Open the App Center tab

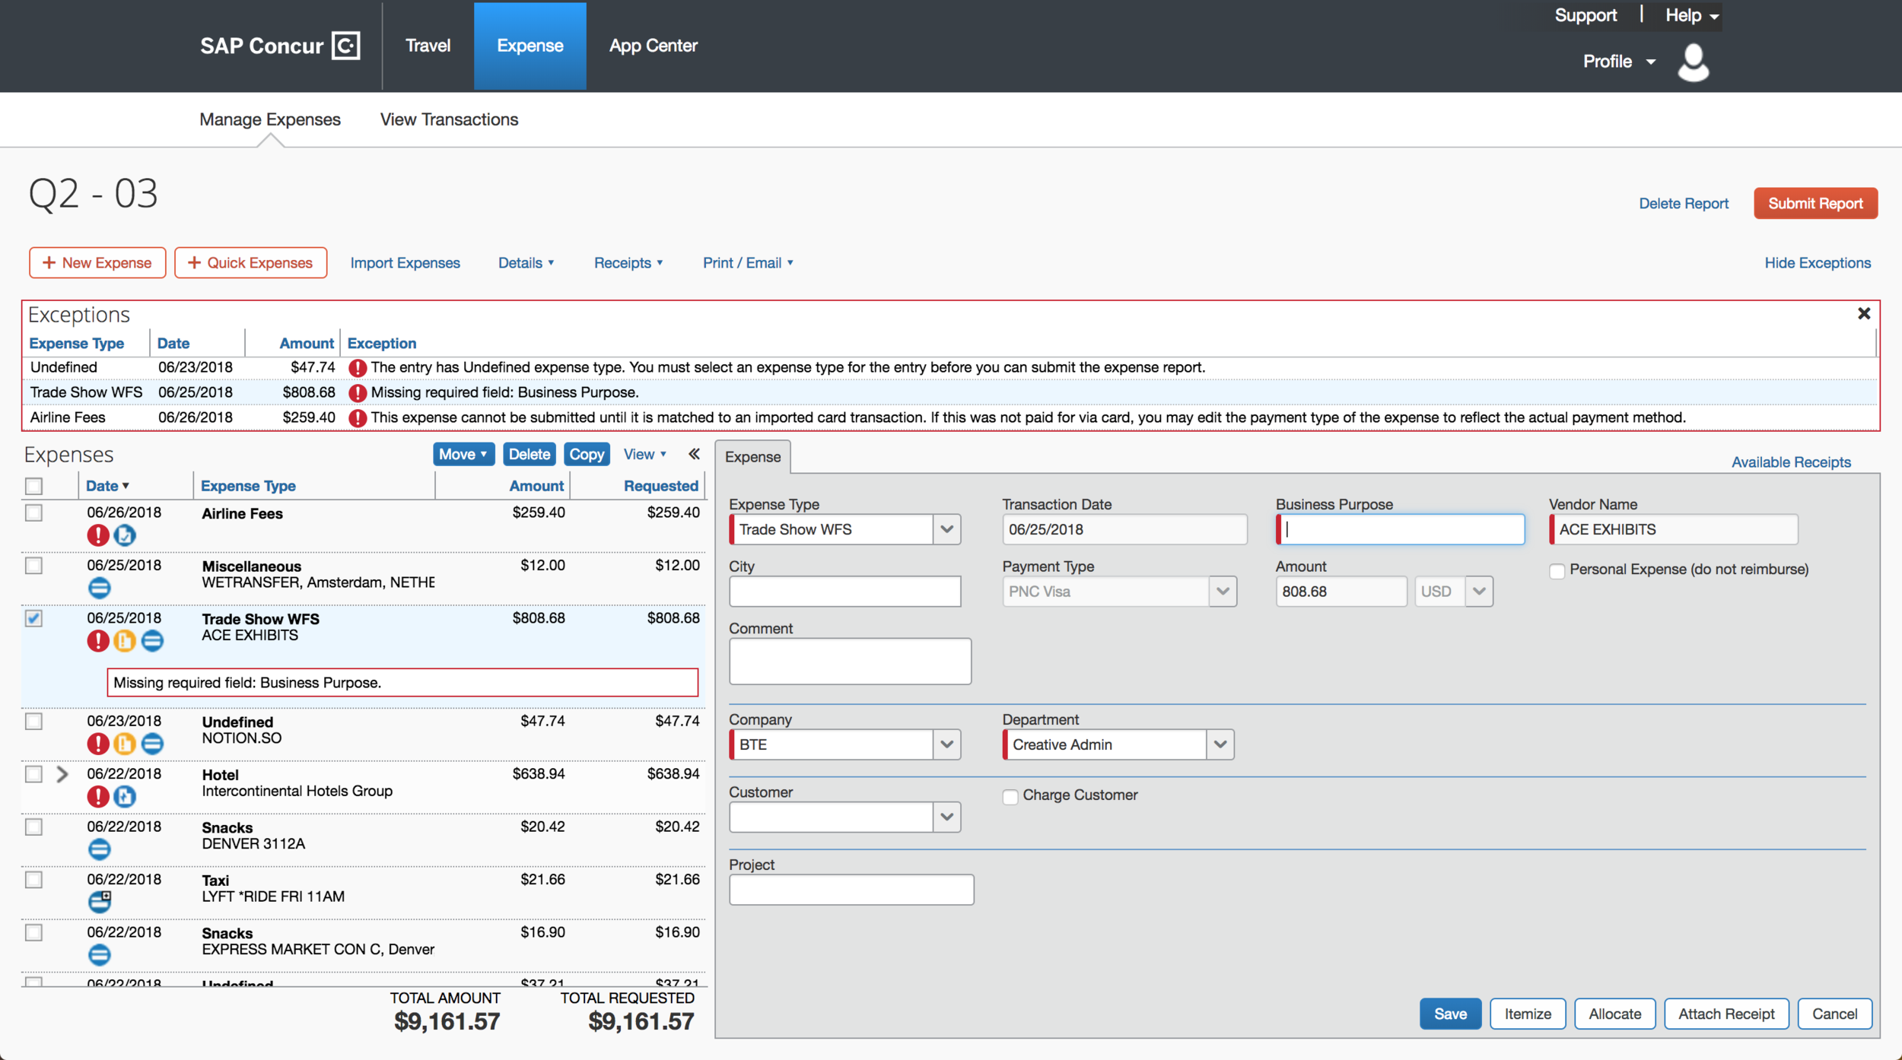pyautogui.click(x=653, y=46)
